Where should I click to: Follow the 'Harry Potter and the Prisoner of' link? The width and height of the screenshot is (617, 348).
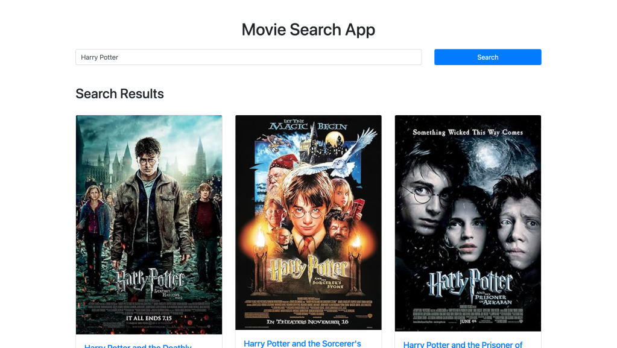coord(463,344)
